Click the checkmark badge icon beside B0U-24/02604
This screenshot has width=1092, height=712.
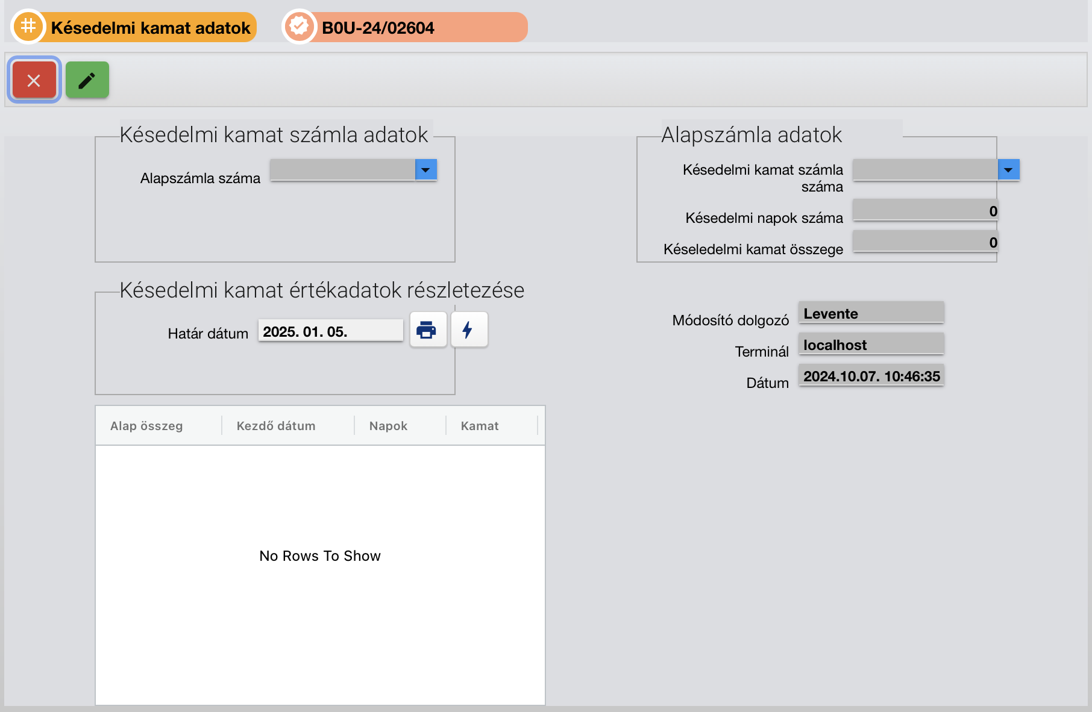[299, 27]
